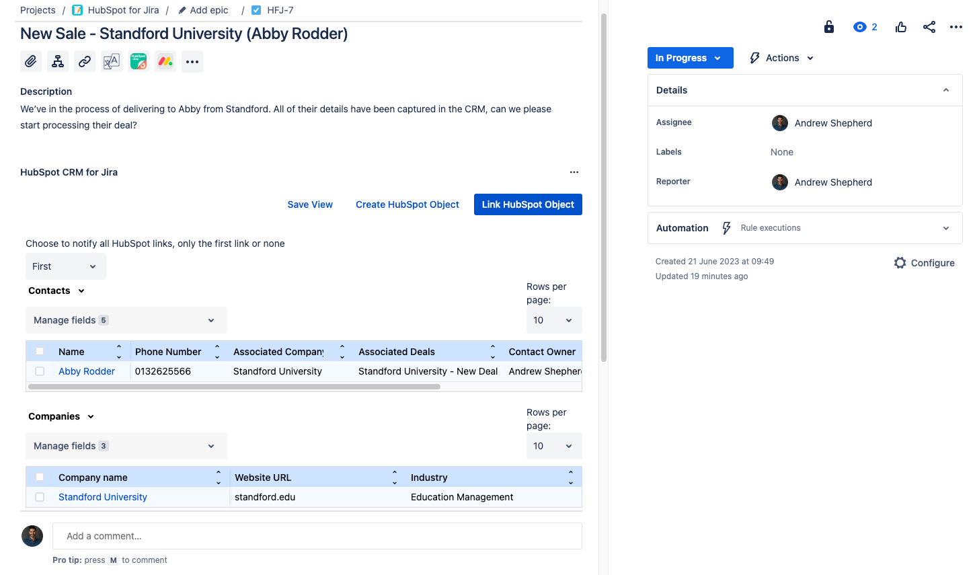This screenshot has width=975, height=575.
Task: Open more apps ellipsis under title
Action: click(192, 62)
